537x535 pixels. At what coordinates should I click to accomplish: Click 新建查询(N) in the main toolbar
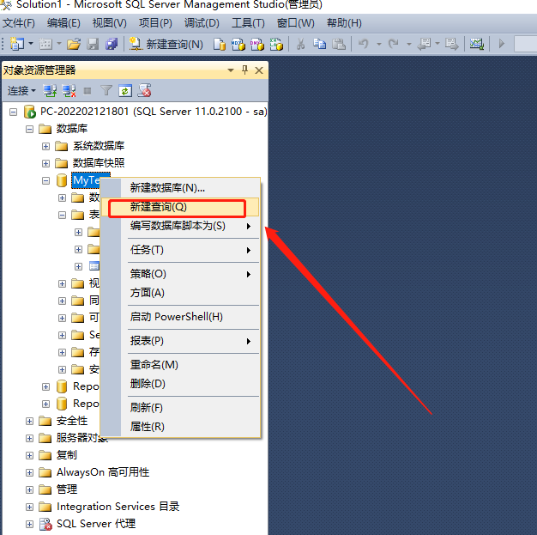pos(166,44)
